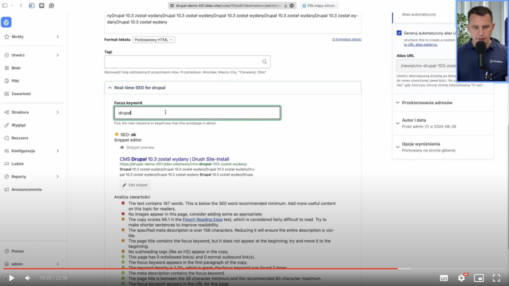The height and width of the screenshot is (286, 509).
Task: Switch to Plik mapy witryn tab
Action: click(320, 5)
